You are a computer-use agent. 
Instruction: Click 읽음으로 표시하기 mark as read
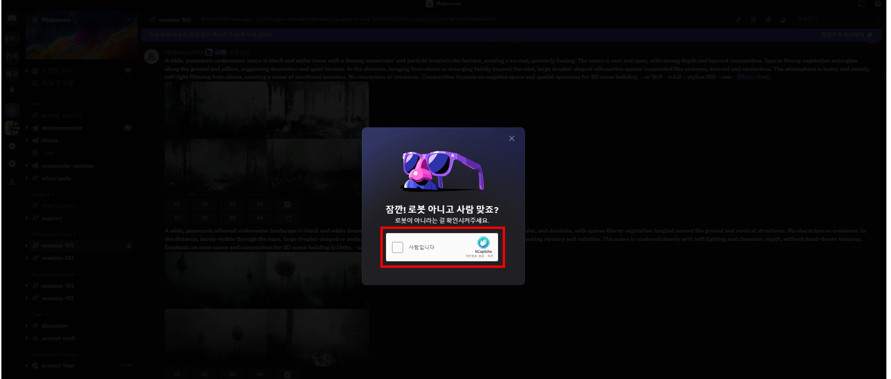[x=847, y=35]
